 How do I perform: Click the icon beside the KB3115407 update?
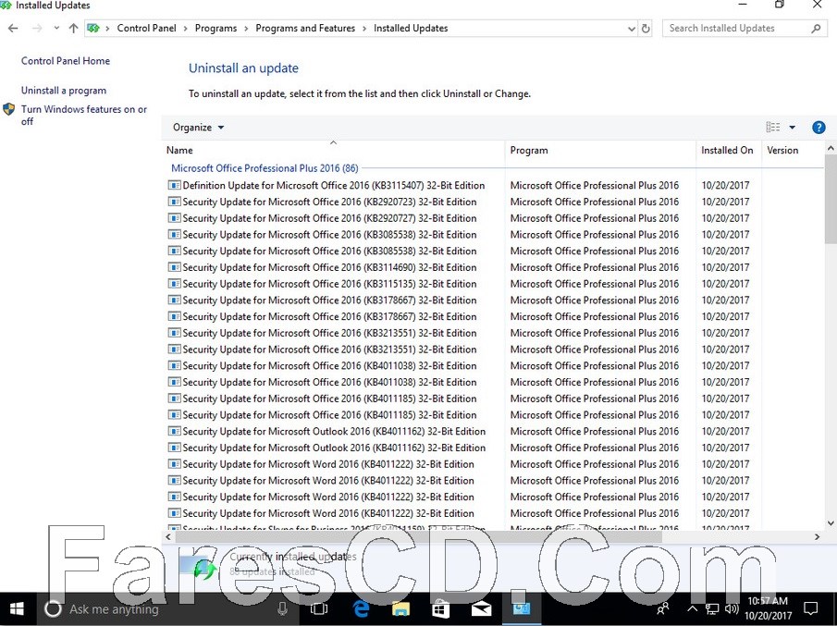pos(174,185)
